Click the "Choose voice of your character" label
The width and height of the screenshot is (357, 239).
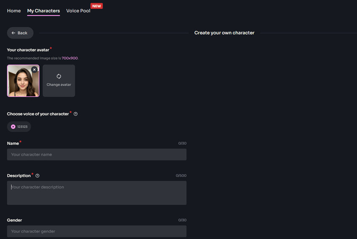(x=38, y=114)
